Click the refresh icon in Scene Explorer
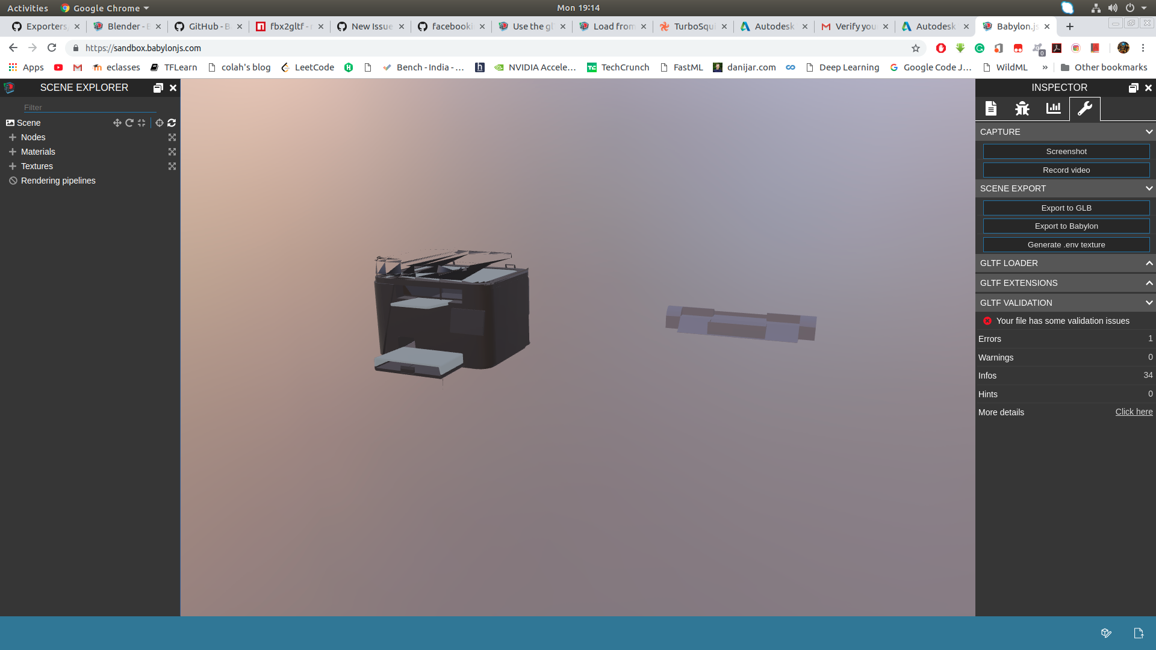 172,123
